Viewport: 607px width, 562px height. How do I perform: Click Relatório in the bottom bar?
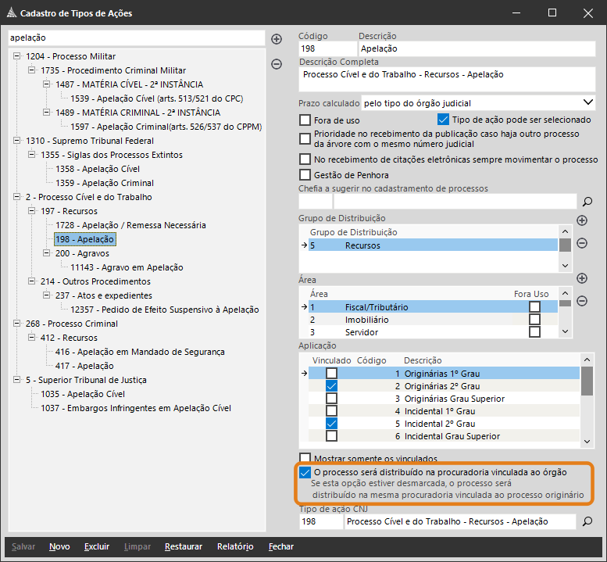click(x=235, y=546)
